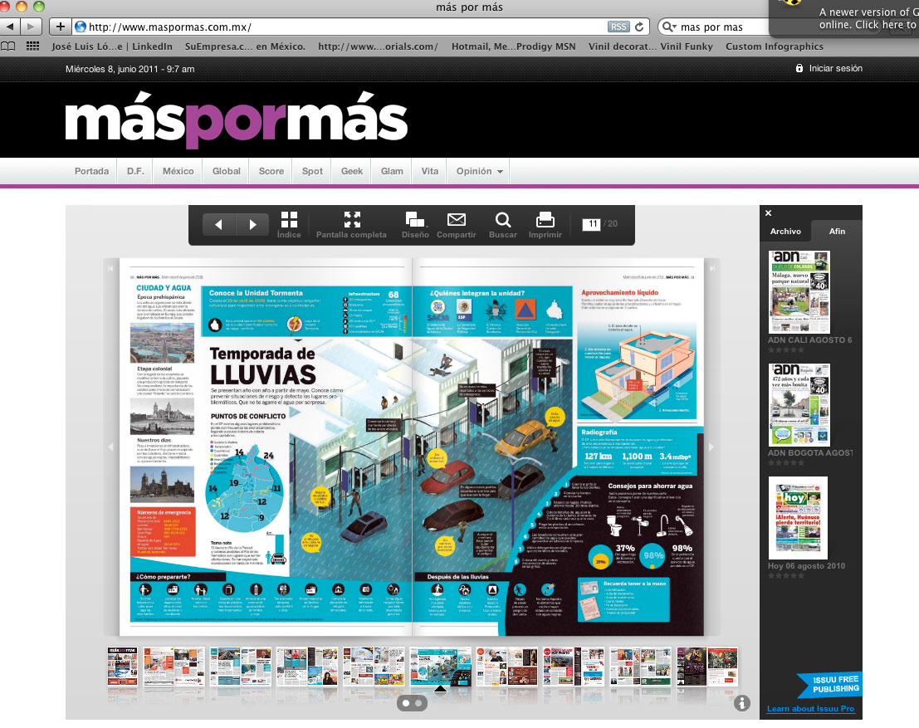Open ADN BOGOTA AGOSTO publication thumbnail
The image size is (919, 728).
799,405
